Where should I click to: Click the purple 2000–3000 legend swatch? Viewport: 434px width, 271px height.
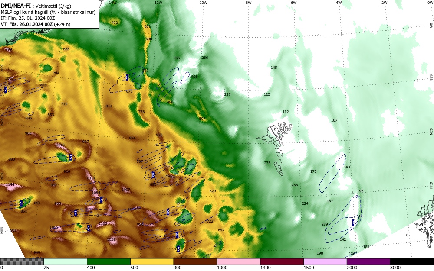point(368,261)
